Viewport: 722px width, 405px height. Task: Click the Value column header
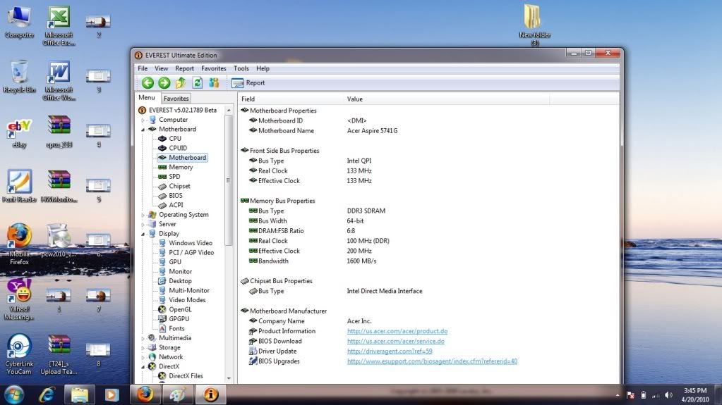pyautogui.click(x=447, y=99)
